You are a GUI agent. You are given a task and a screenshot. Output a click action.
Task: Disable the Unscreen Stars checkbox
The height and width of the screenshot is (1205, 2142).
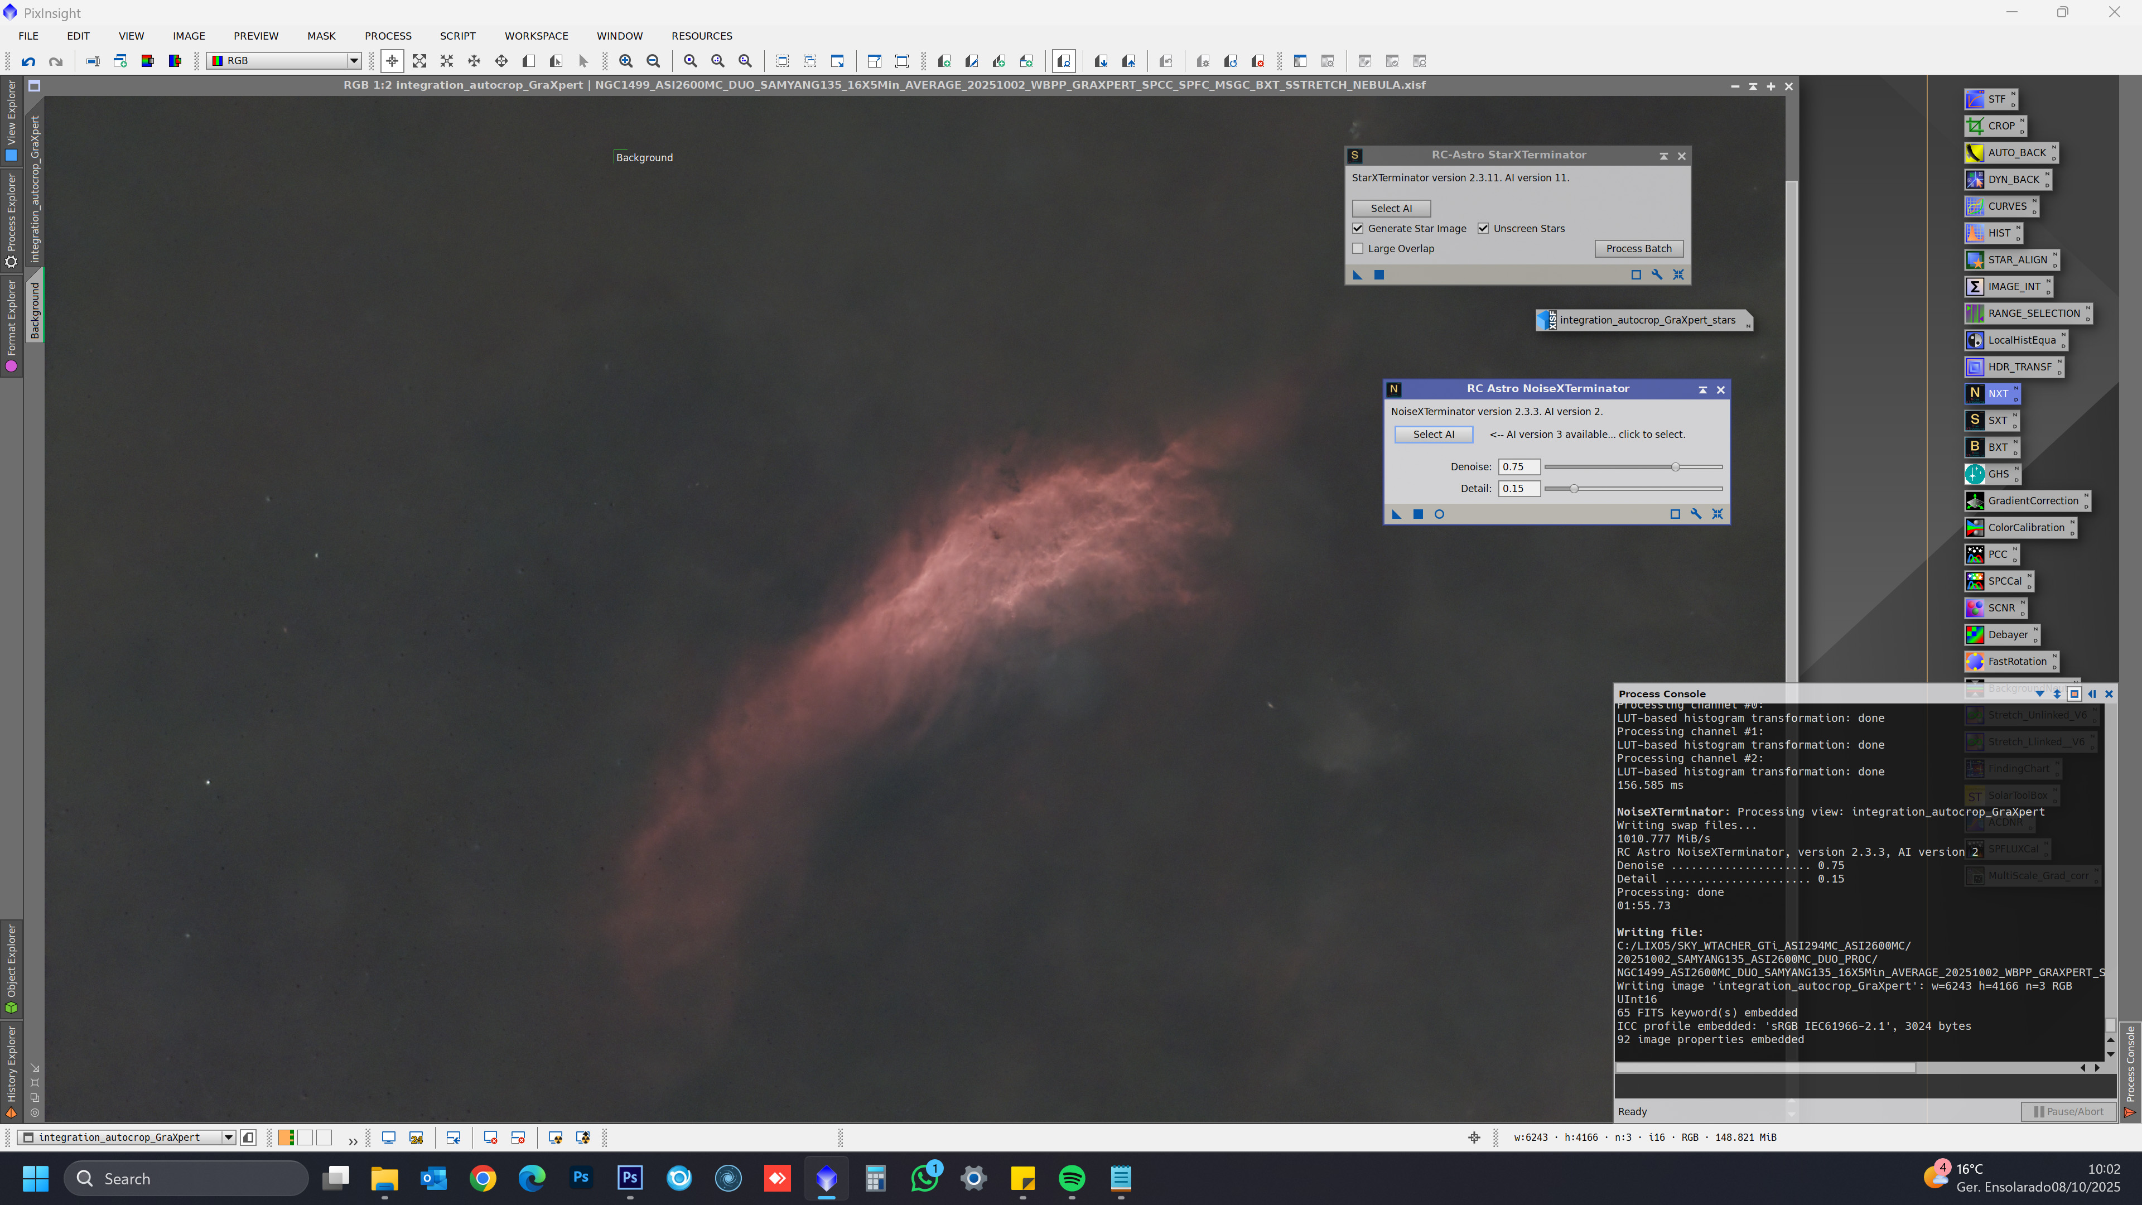pyautogui.click(x=1483, y=229)
